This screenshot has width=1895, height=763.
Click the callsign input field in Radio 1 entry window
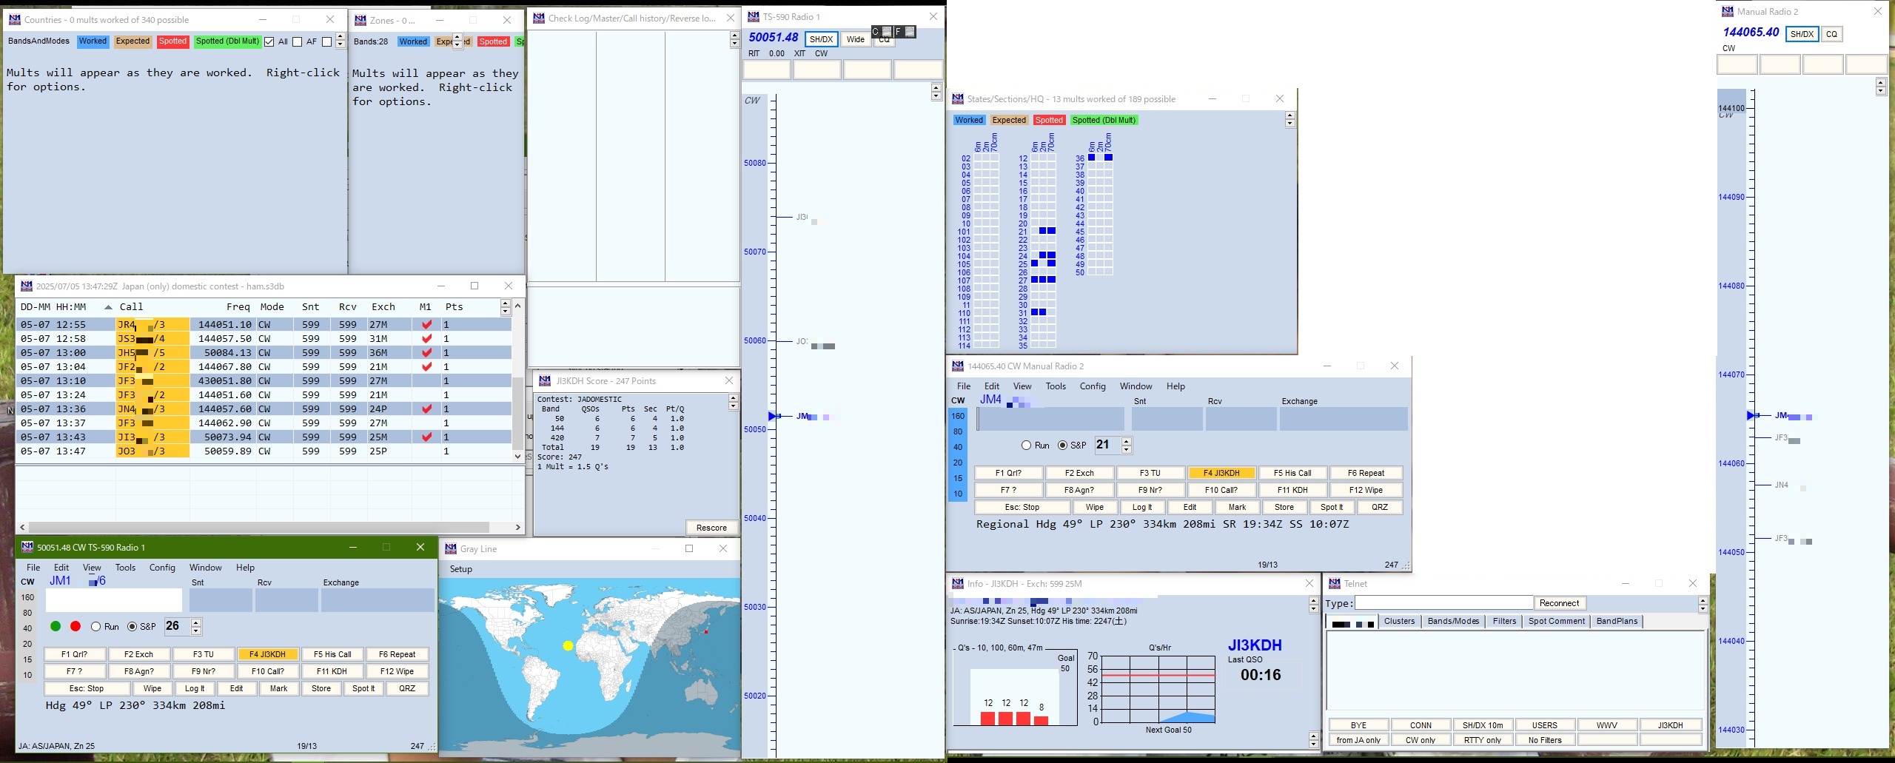pyautogui.click(x=114, y=600)
